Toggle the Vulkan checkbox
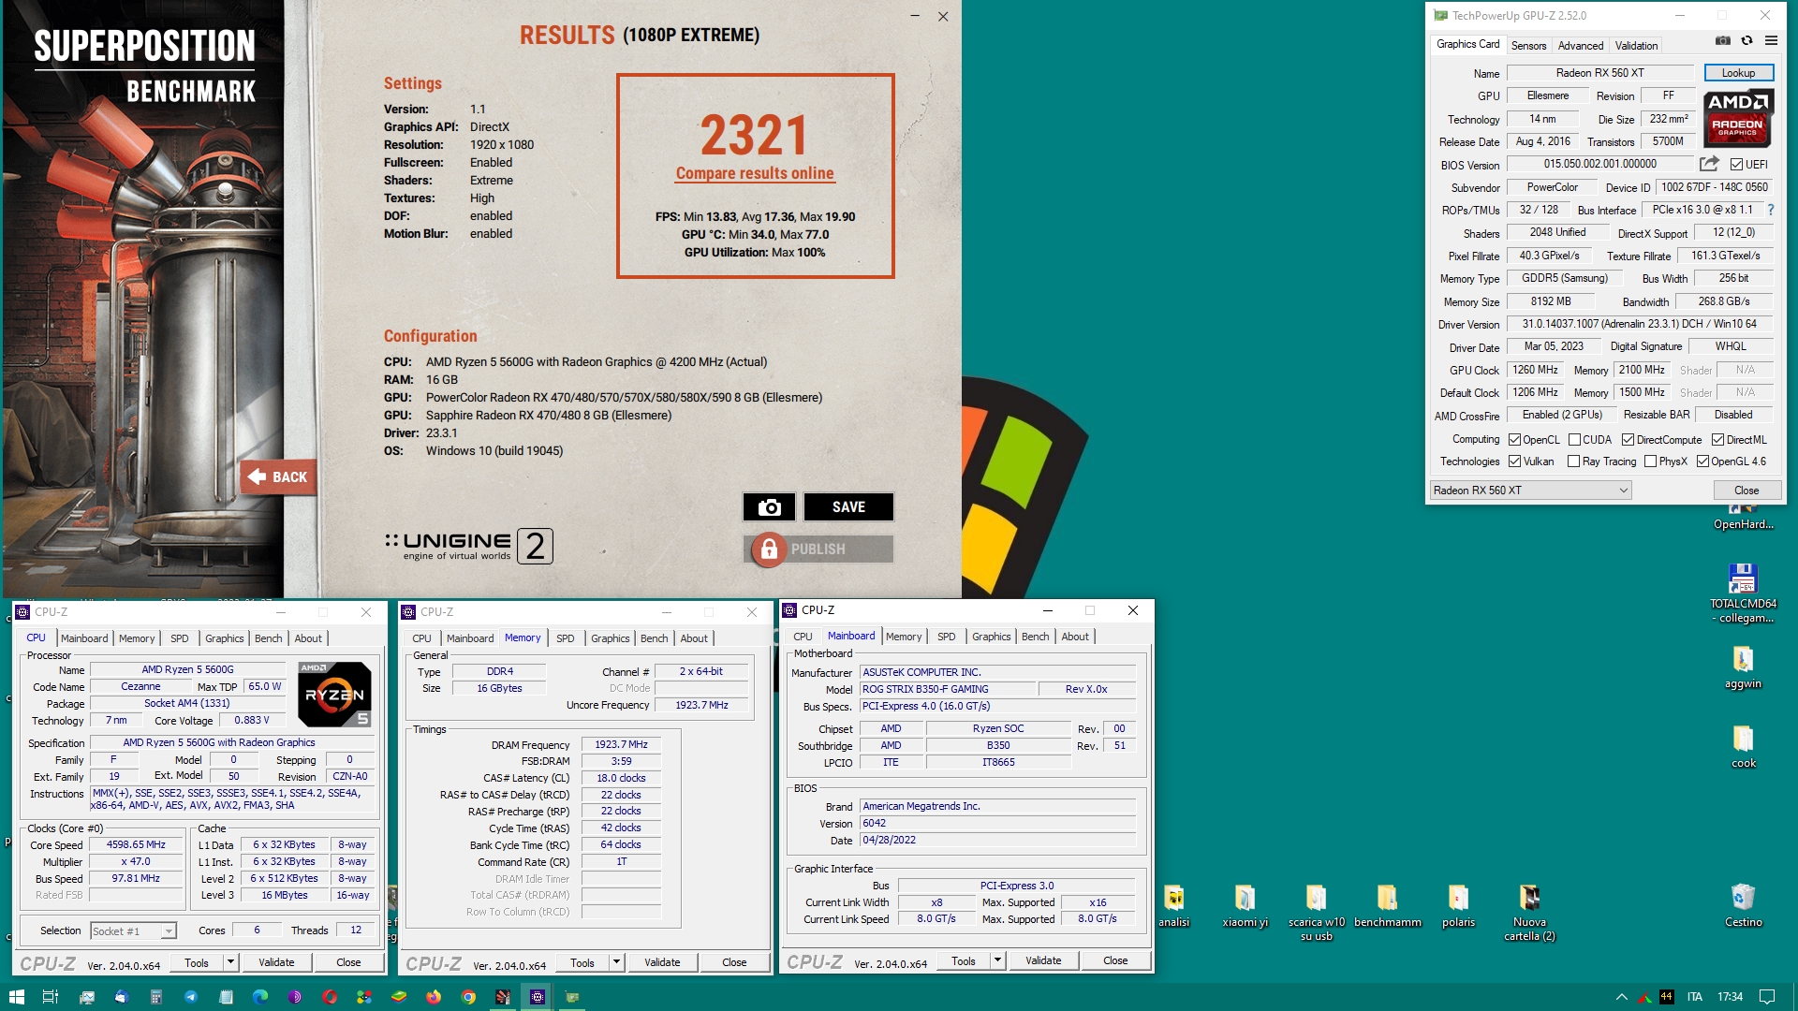This screenshot has width=1798, height=1011. (1514, 462)
